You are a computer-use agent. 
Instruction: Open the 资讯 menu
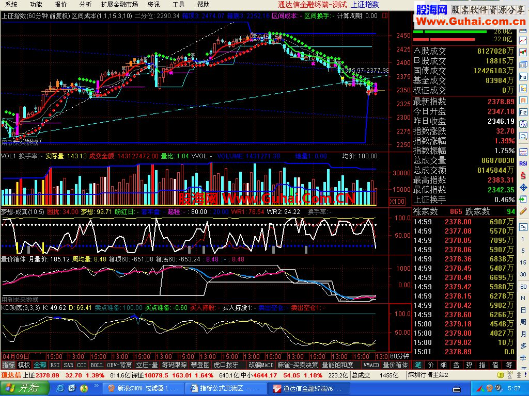(153, 4)
